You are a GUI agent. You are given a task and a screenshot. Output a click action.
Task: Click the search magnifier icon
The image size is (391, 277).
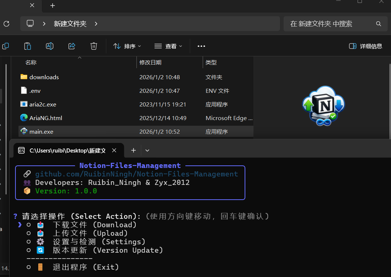tap(378, 24)
